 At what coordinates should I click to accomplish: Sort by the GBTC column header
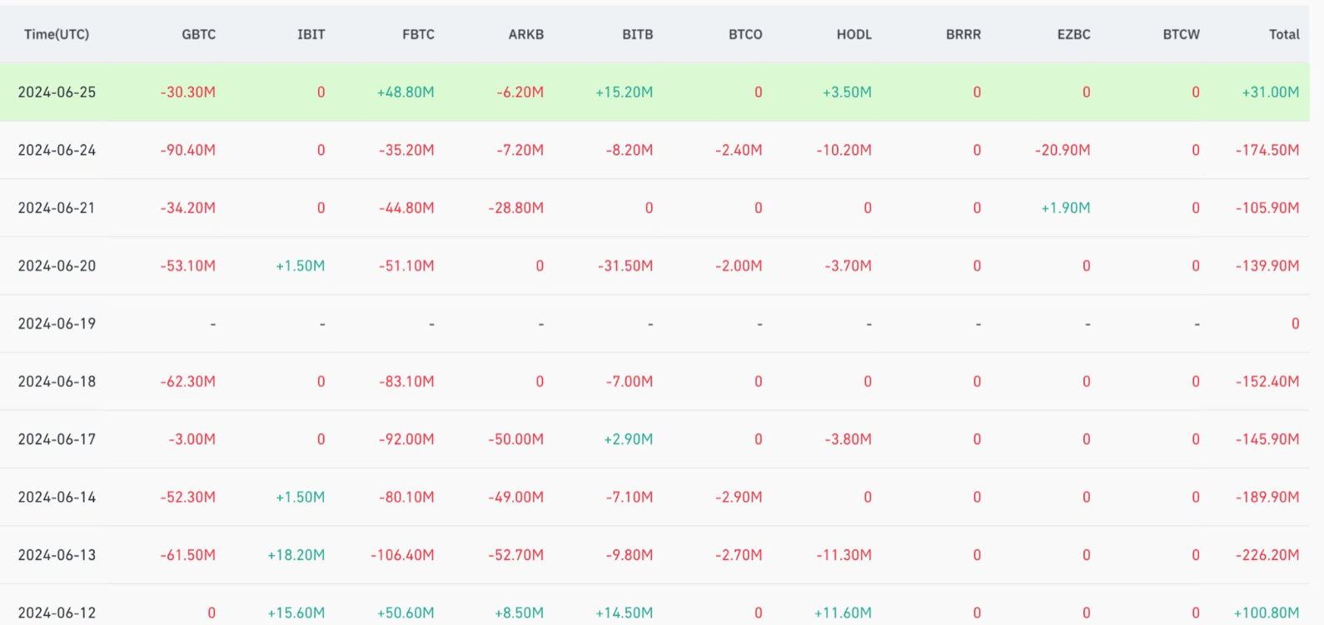[198, 34]
